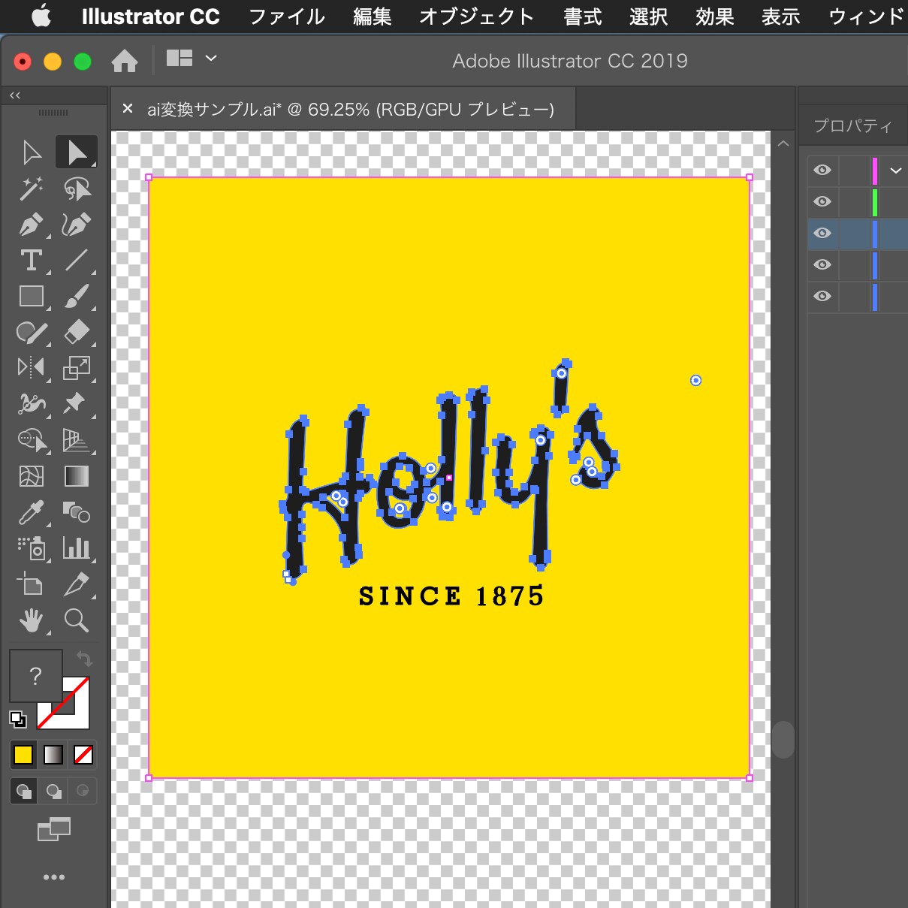Select the Column Graph tool
The height and width of the screenshot is (908, 908).
[x=77, y=548]
